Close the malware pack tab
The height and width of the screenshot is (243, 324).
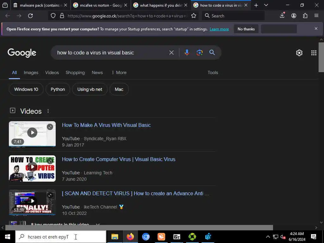(65, 5)
